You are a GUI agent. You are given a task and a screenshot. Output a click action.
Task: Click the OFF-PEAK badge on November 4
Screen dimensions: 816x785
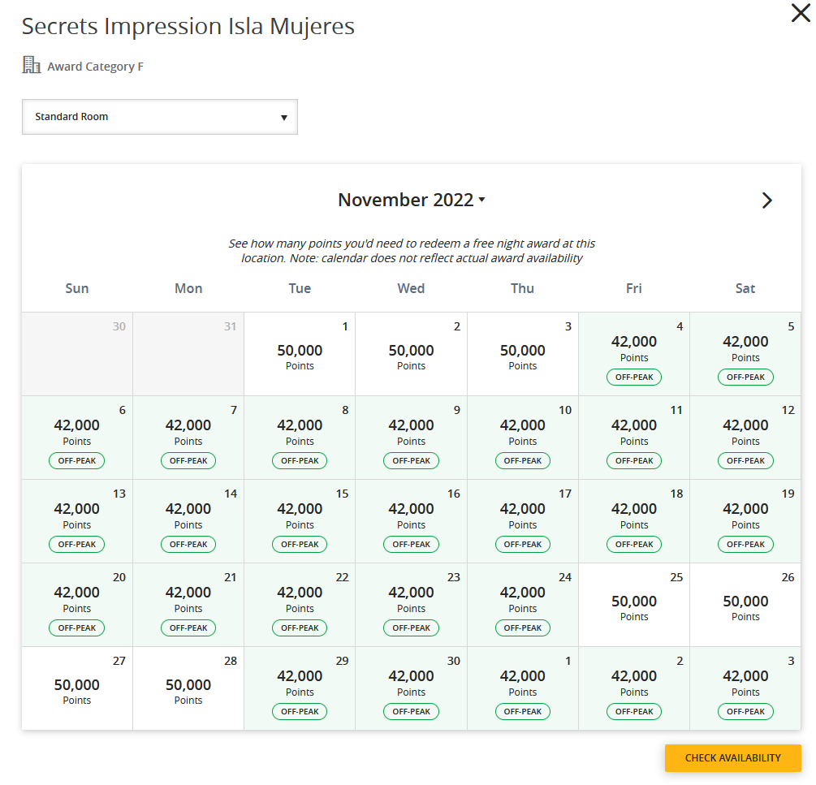point(634,377)
